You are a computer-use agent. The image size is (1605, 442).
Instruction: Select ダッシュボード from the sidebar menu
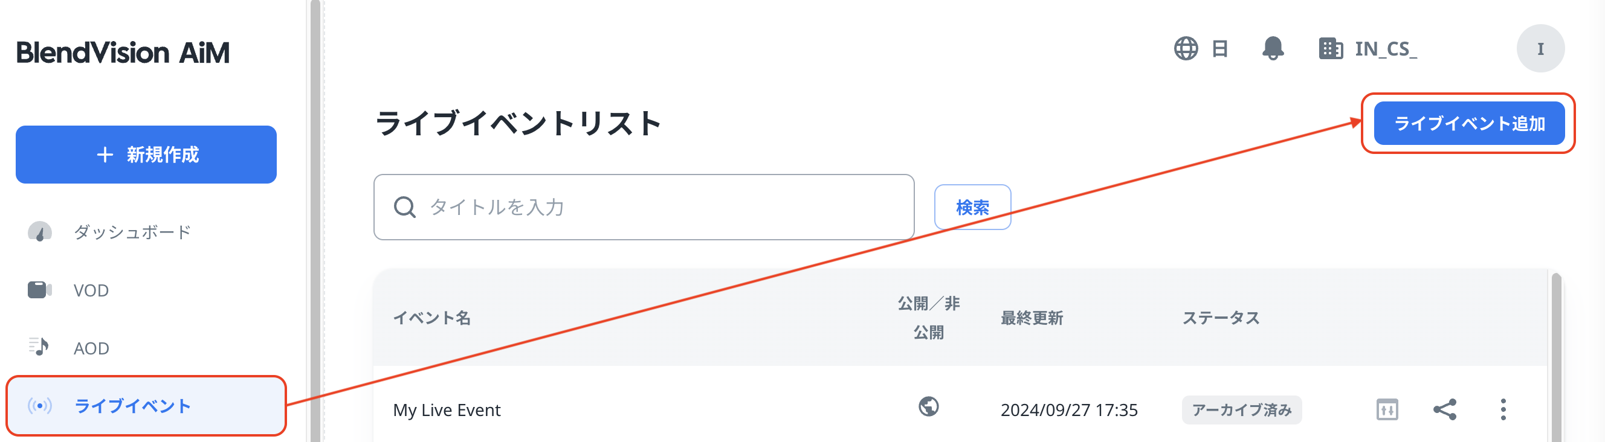point(132,232)
